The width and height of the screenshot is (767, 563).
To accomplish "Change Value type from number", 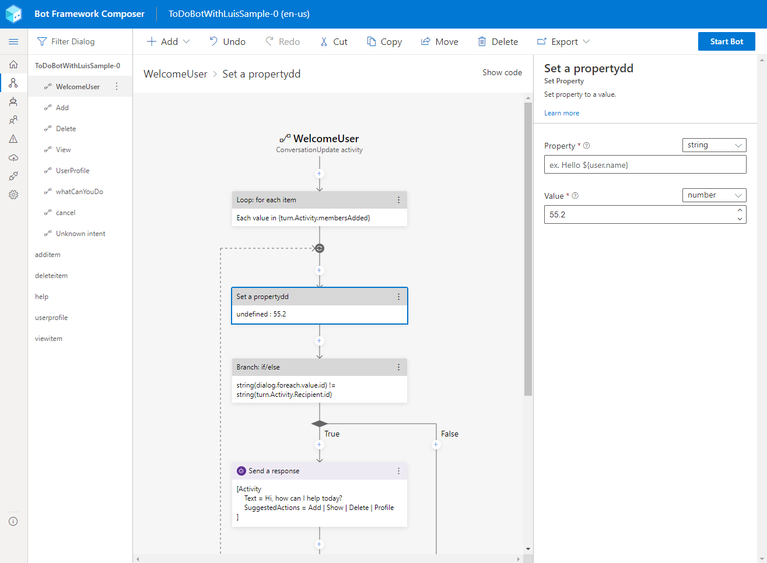I will tap(715, 195).
